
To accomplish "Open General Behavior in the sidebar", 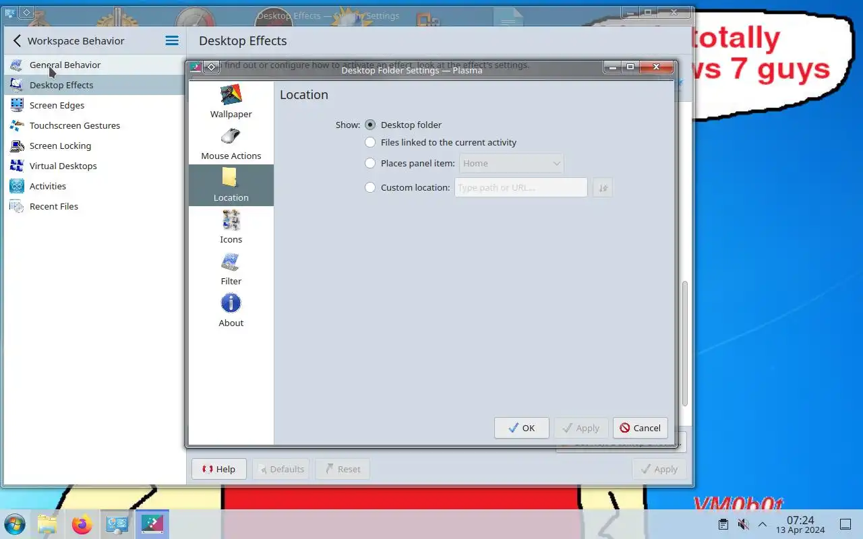I will coord(94,65).
